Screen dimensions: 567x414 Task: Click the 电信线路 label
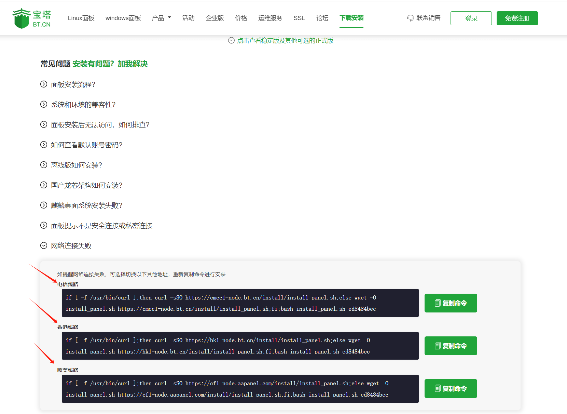click(68, 284)
